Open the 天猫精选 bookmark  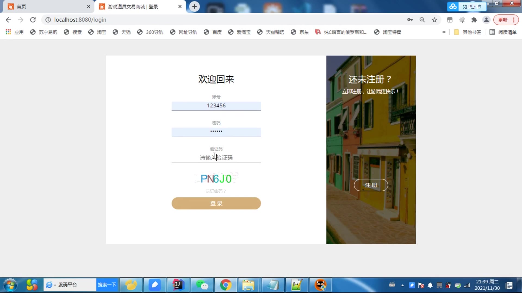(271, 32)
